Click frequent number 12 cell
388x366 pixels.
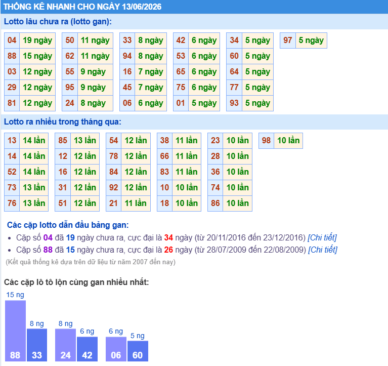pos(63,156)
